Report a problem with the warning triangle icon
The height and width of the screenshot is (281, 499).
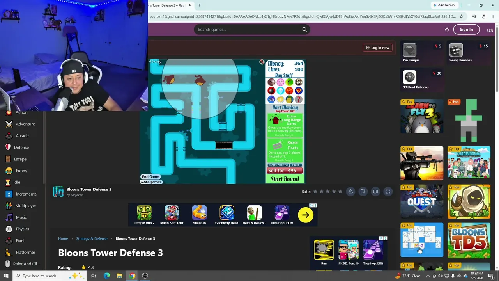[350, 192]
